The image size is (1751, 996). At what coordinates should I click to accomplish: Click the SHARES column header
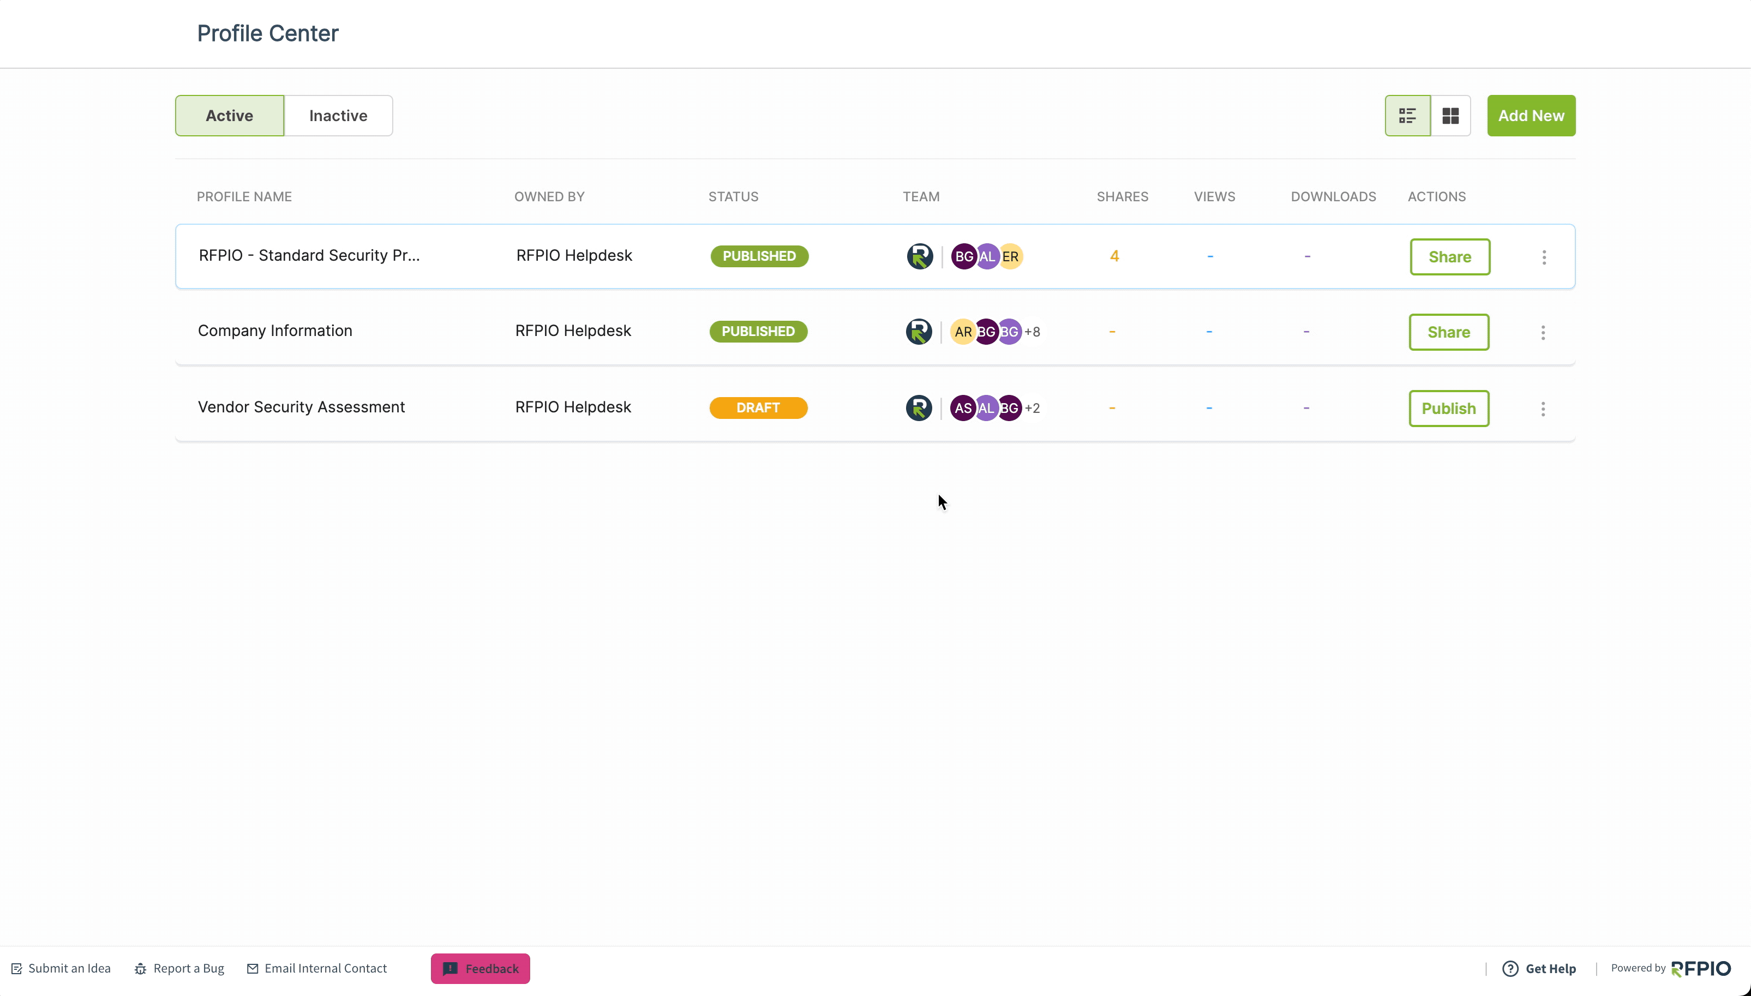pos(1123,197)
